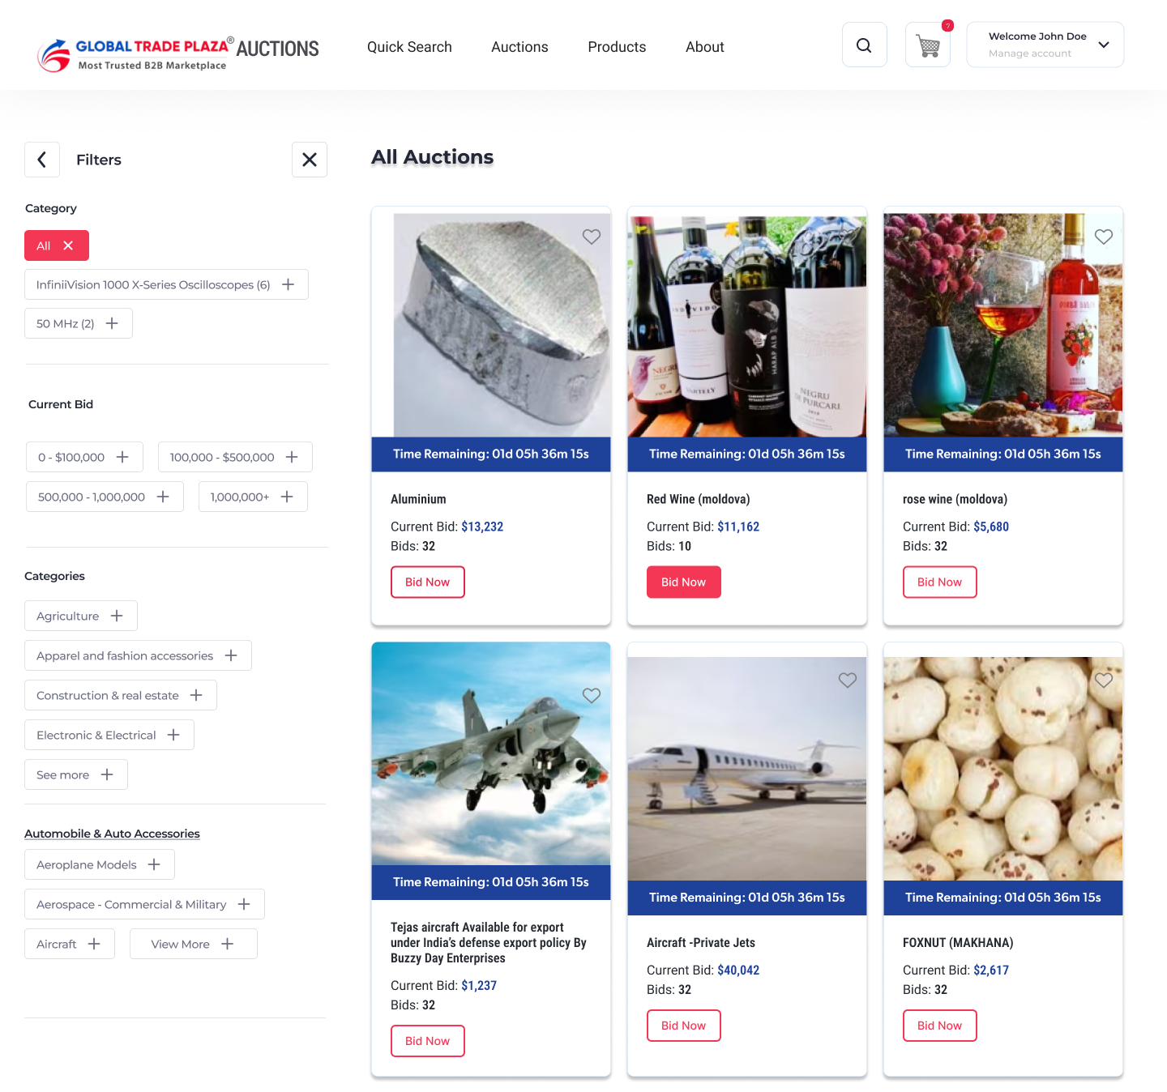Screen dimensions: 1167x1092
Task: Remove the All category filter chip
Action: pyautogui.click(x=57, y=245)
